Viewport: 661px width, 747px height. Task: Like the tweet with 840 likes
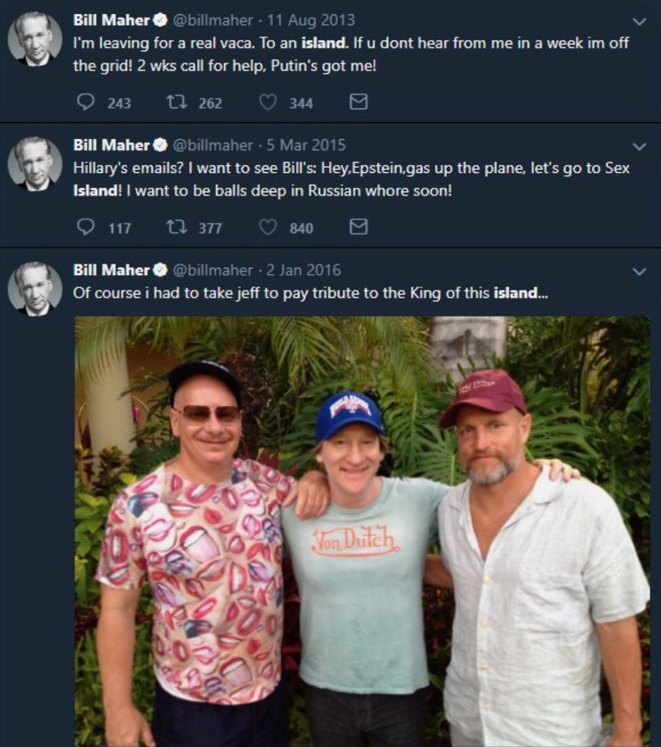268,227
